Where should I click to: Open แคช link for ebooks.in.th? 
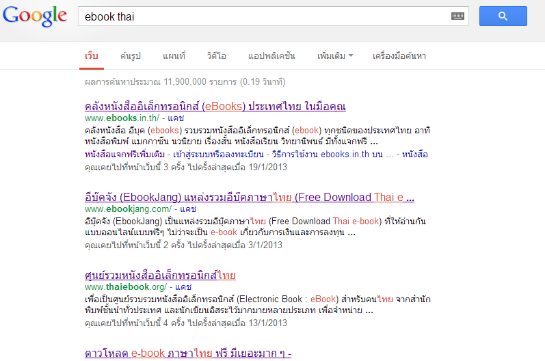[176, 118]
